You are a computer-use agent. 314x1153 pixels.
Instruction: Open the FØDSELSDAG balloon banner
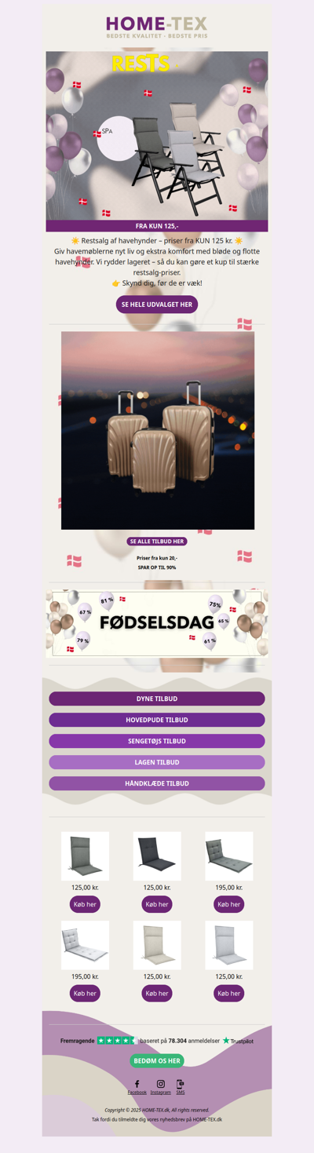(x=157, y=622)
